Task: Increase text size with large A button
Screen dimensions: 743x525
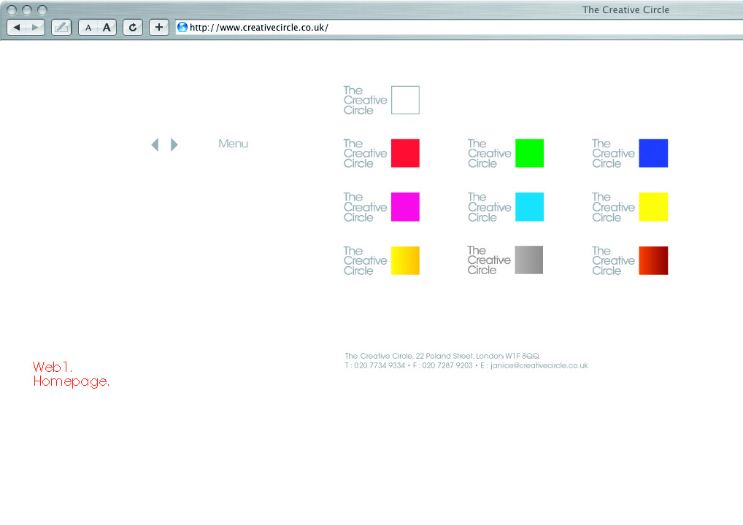Action: click(x=107, y=28)
